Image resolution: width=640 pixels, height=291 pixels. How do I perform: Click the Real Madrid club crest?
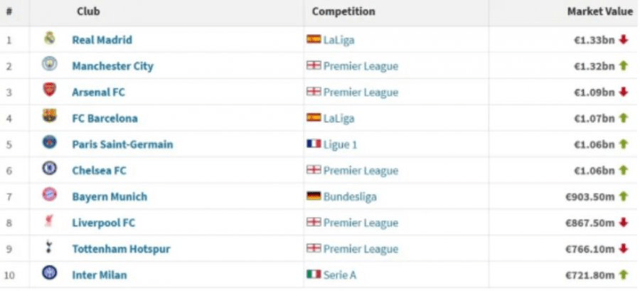(x=49, y=38)
